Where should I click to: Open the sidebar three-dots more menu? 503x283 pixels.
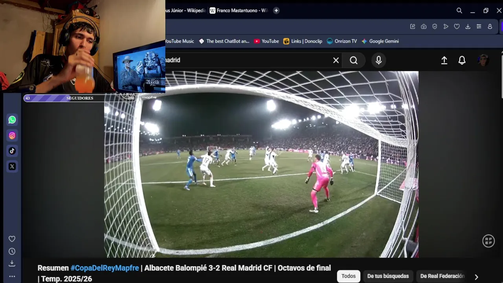pos(12,277)
